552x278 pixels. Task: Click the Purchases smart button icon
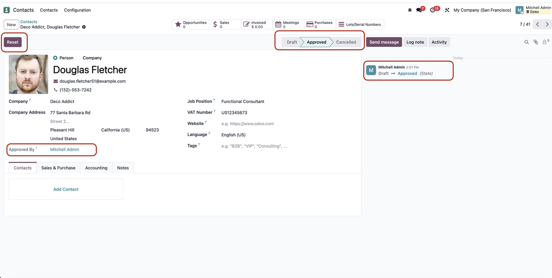310,24
